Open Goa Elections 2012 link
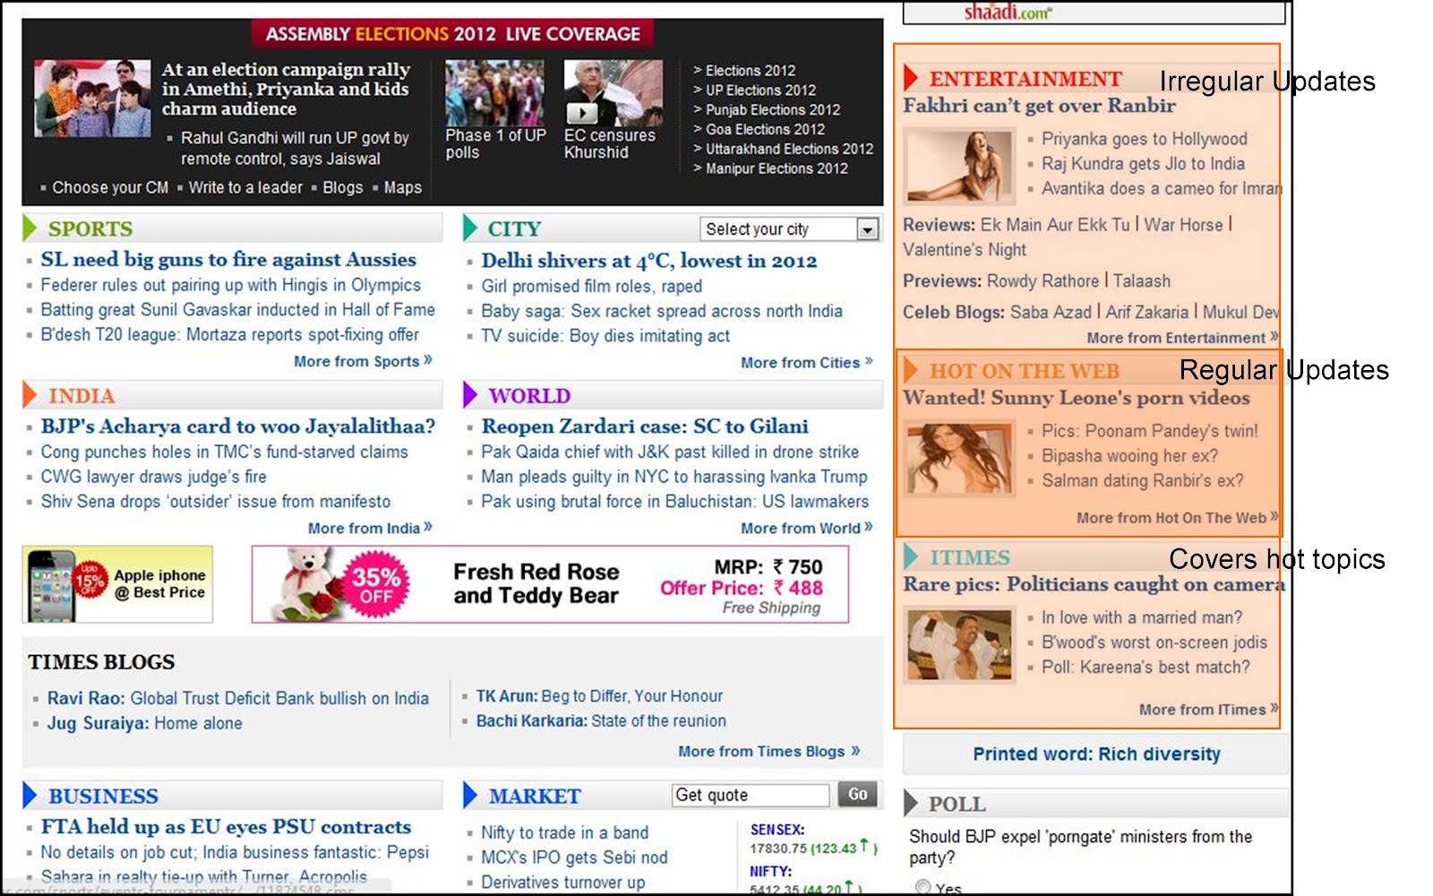Screen dimensions: 1433x896 pyautogui.click(x=765, y=129)
